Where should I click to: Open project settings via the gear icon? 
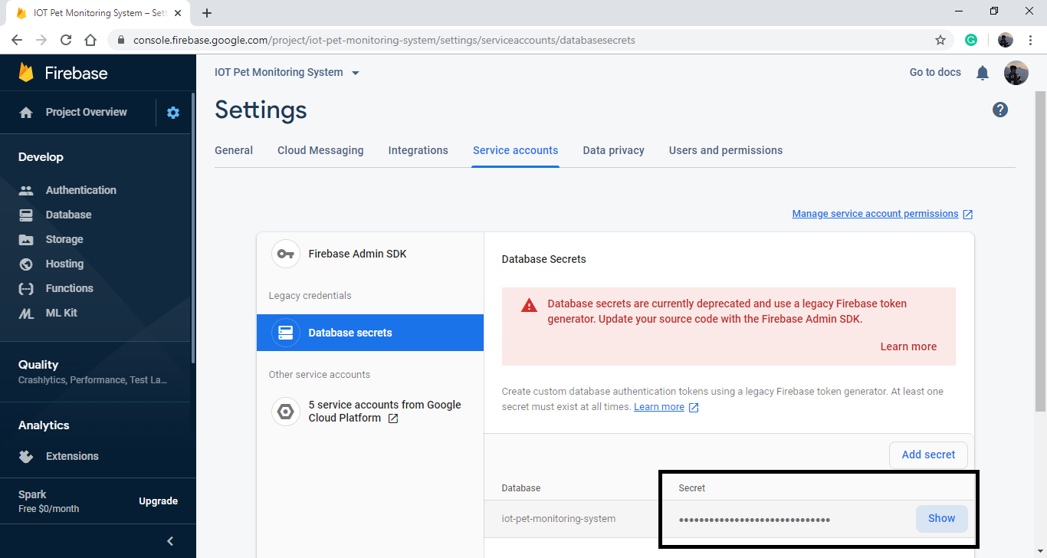(173, 112)
